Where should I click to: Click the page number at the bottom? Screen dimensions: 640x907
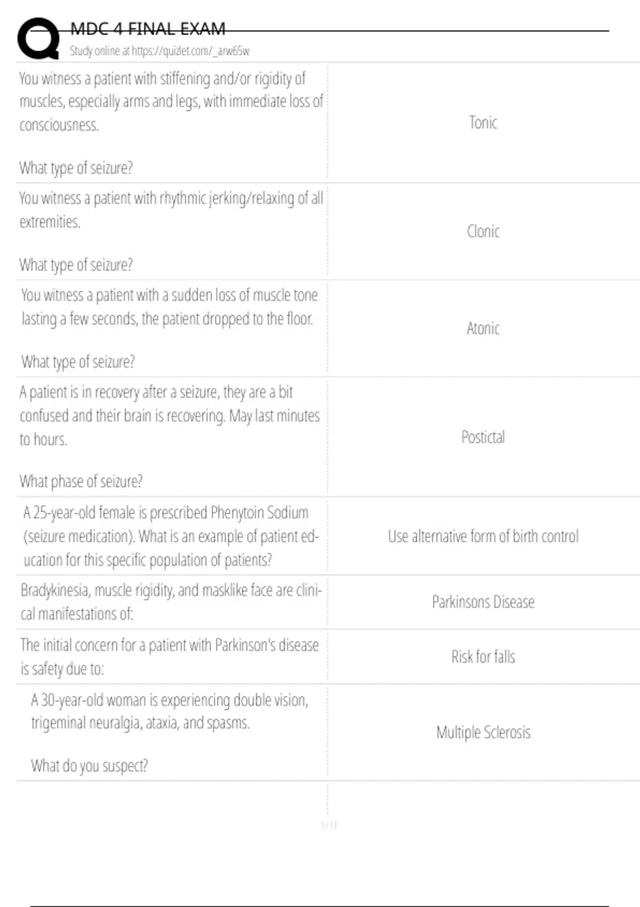329,825
